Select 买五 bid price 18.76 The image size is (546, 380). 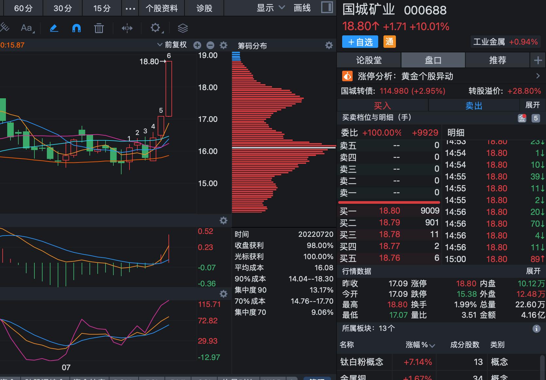389,258
